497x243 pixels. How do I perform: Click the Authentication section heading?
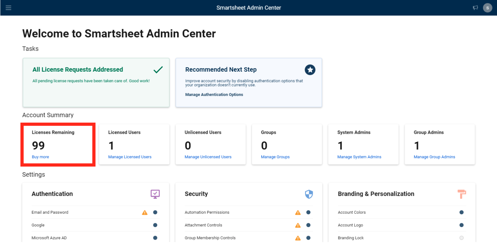pos(52,194)
